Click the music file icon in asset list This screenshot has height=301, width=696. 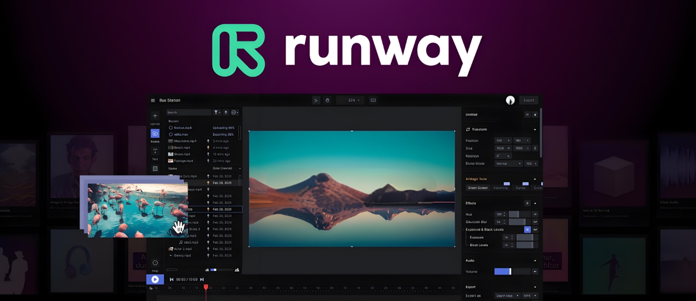click(x=181, y=242)
